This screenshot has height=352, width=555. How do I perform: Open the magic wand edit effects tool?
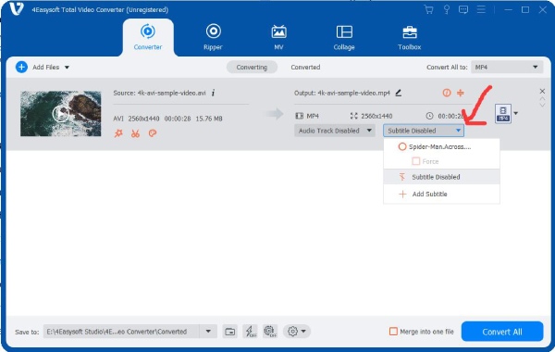click(x=118, y=133)
